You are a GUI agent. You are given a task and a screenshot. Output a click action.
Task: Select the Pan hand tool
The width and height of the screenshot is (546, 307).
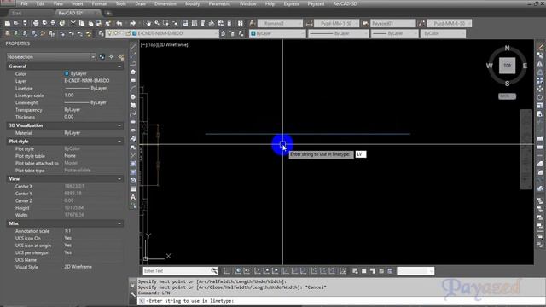[x=148, y=23]
